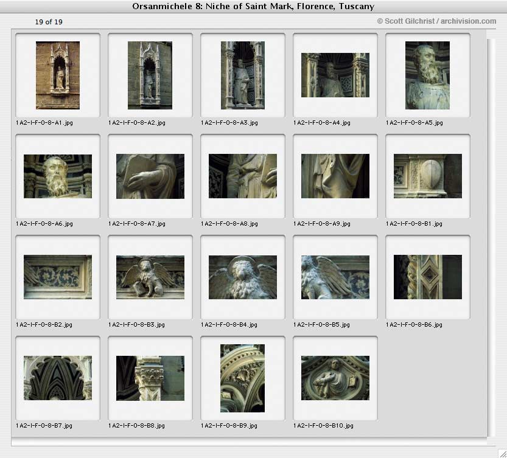Image resolution: width=507 pixels, height=458 pixels.
Task: Open thumbnail 1A2-I-F-O-8-A9.jpg robe detail
Action: (x=335, y=176)
